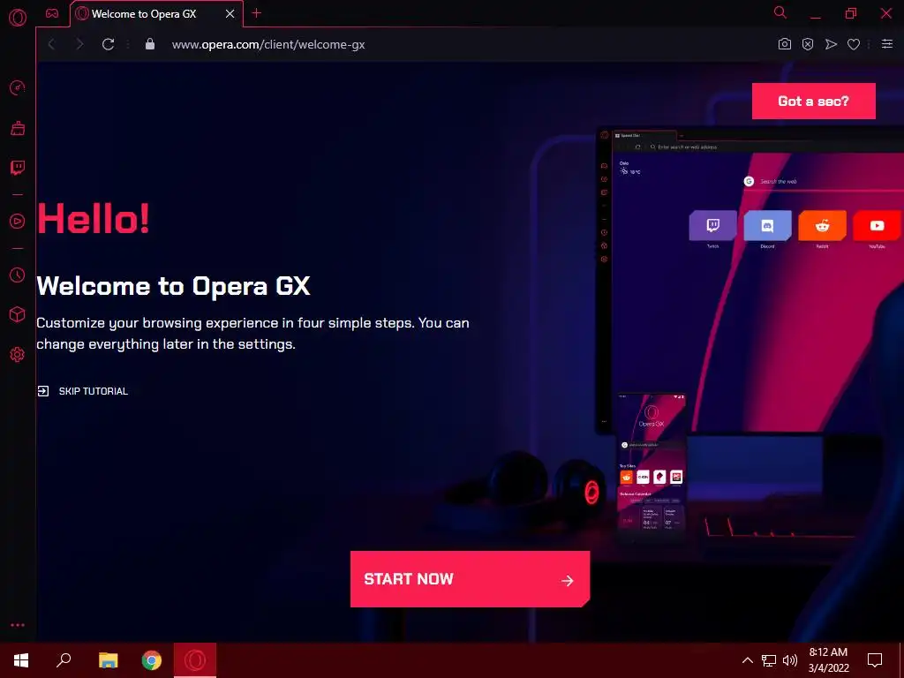Reload the current page

(x=108, y=44)
